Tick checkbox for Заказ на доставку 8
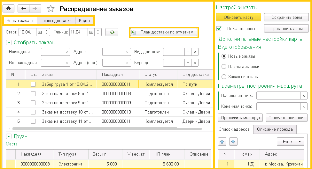This screenshot has width=312, height=169. (x=33, y=93)
